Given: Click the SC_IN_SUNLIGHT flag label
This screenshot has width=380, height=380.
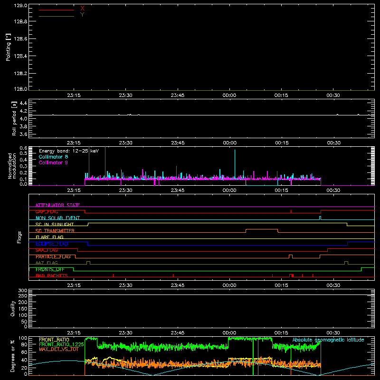Looking at the screenshot, I should (x=55, y=224).
